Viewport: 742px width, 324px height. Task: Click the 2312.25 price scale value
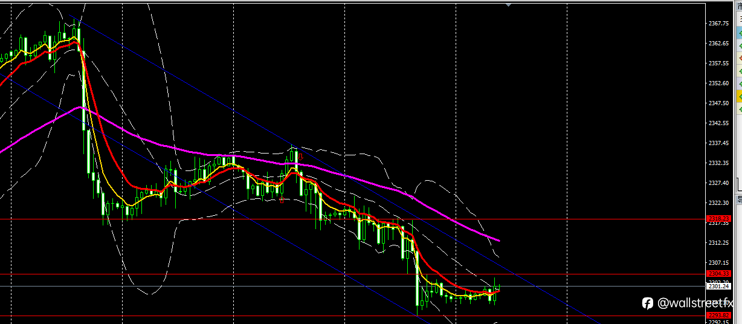coord(720,243)
